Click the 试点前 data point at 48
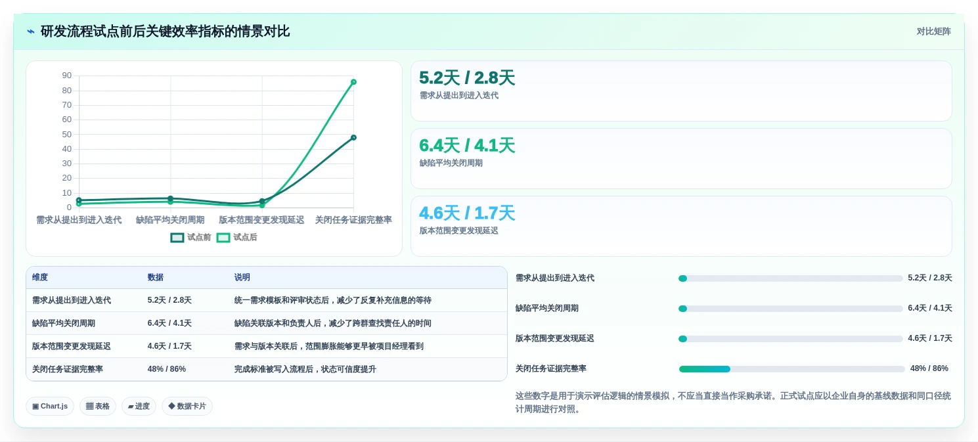Screen dimensions: 978x442 [353, 137]
